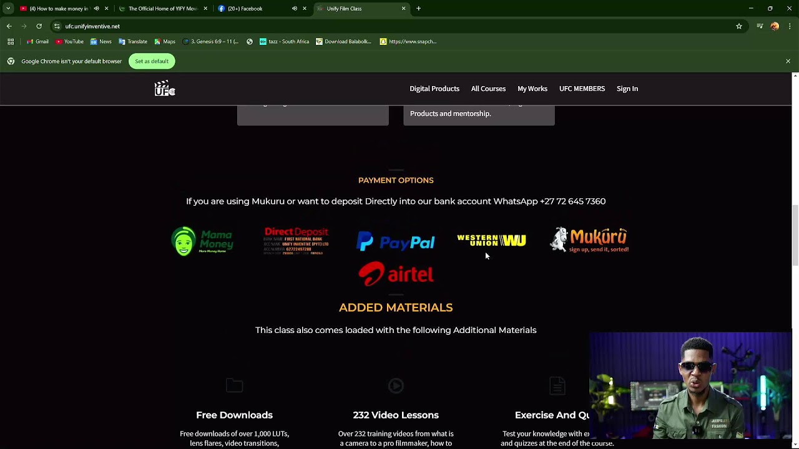This screenshot has width=799, height=449.
Task: Open the YouTube bookmark
Action: pos(69,42)
